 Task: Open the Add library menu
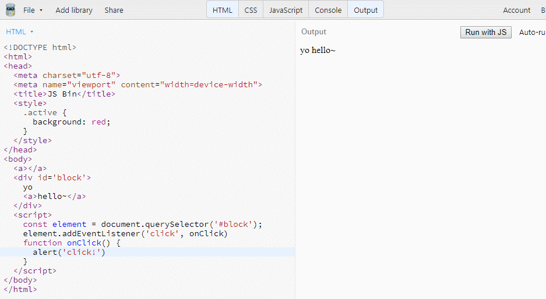(x=74, y=10)
